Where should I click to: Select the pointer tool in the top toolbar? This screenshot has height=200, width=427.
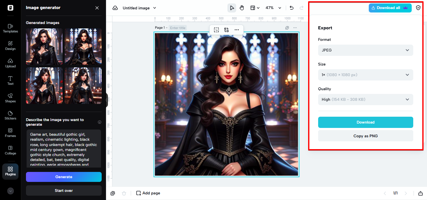(232, 8)
